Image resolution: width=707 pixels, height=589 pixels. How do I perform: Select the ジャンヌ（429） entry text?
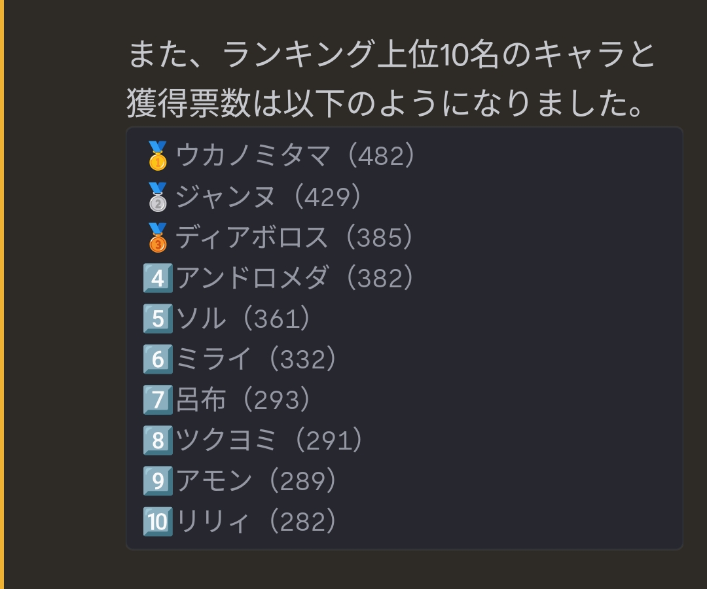[269, 196]
